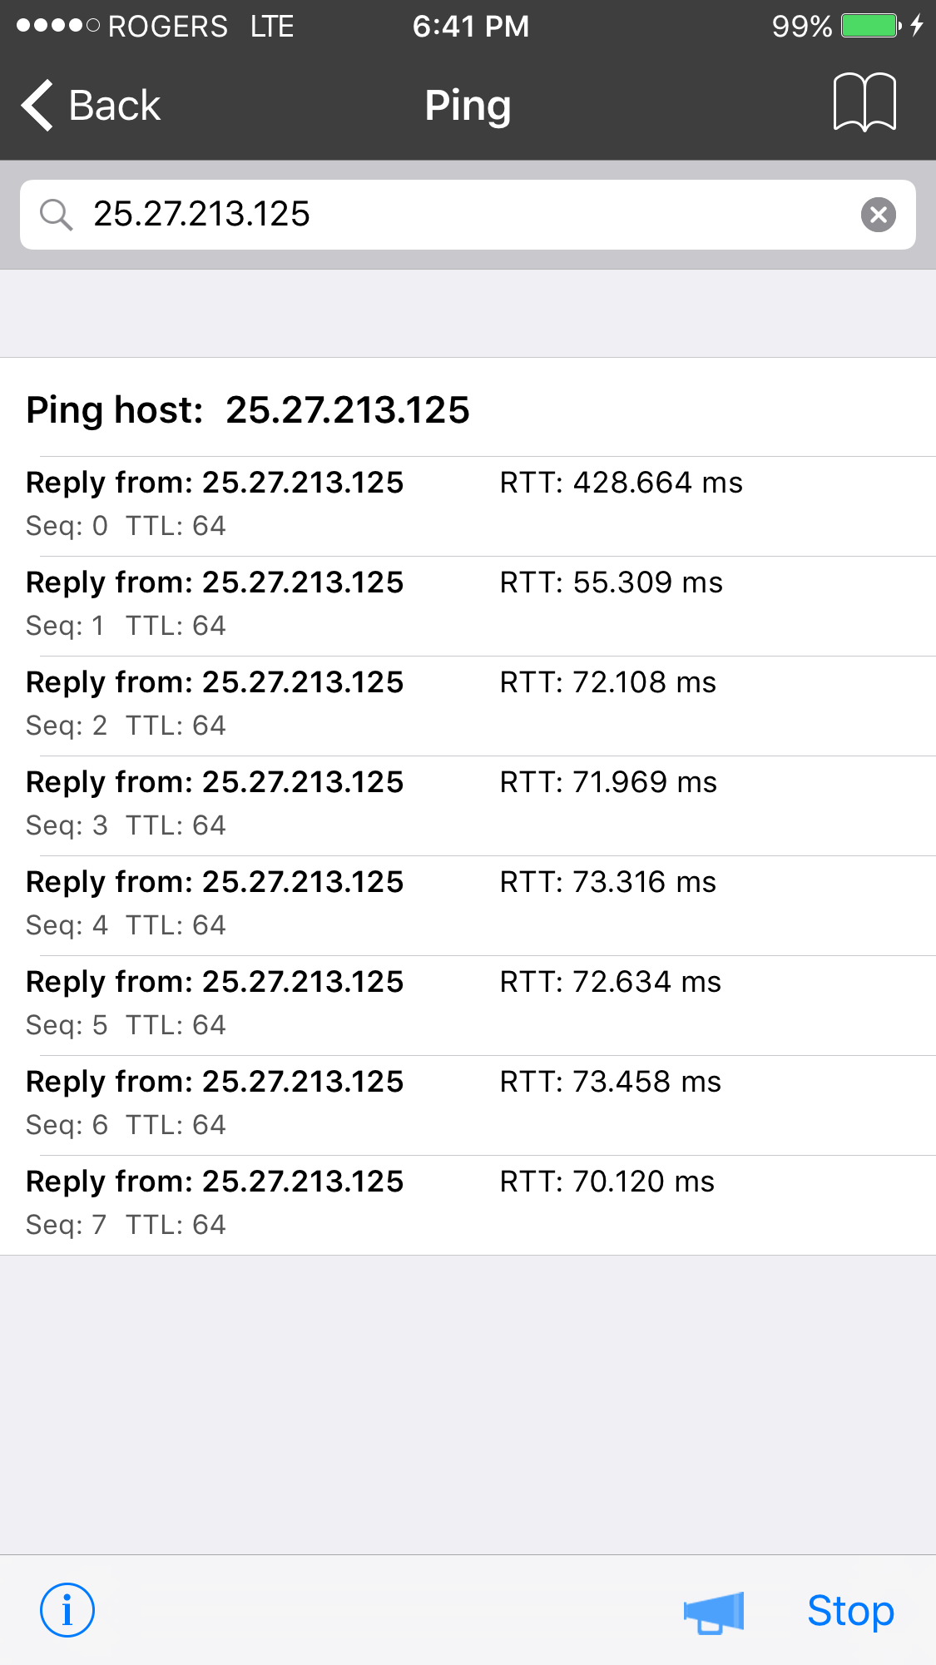
Task: Select the Seq 0 reply row
Action: tap(468, 506)
